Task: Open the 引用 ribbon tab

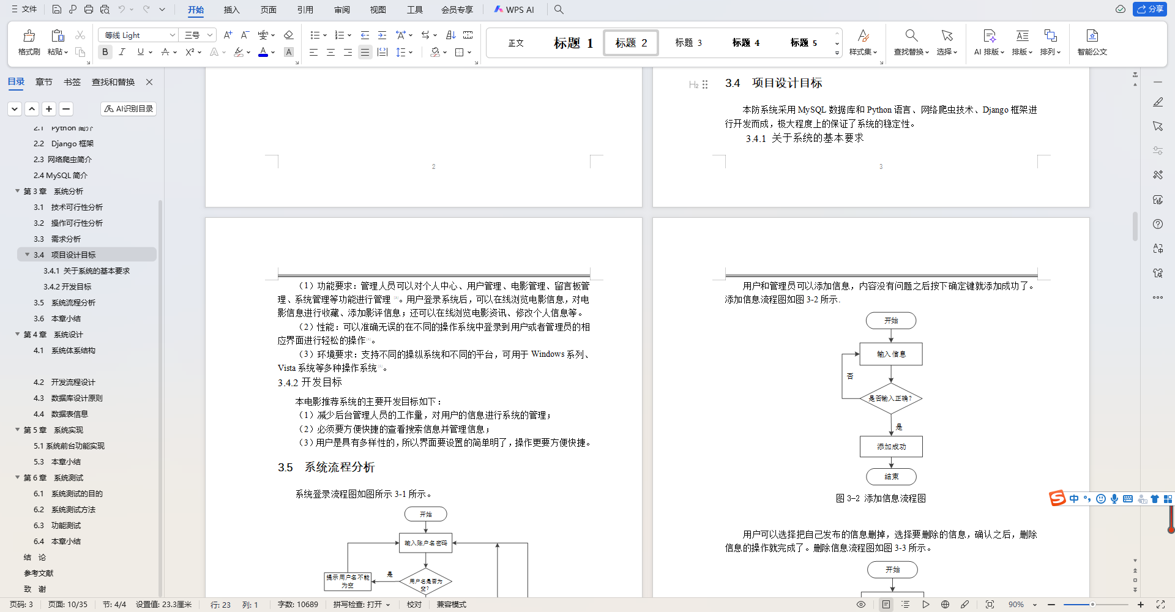Action: point(305,10)
